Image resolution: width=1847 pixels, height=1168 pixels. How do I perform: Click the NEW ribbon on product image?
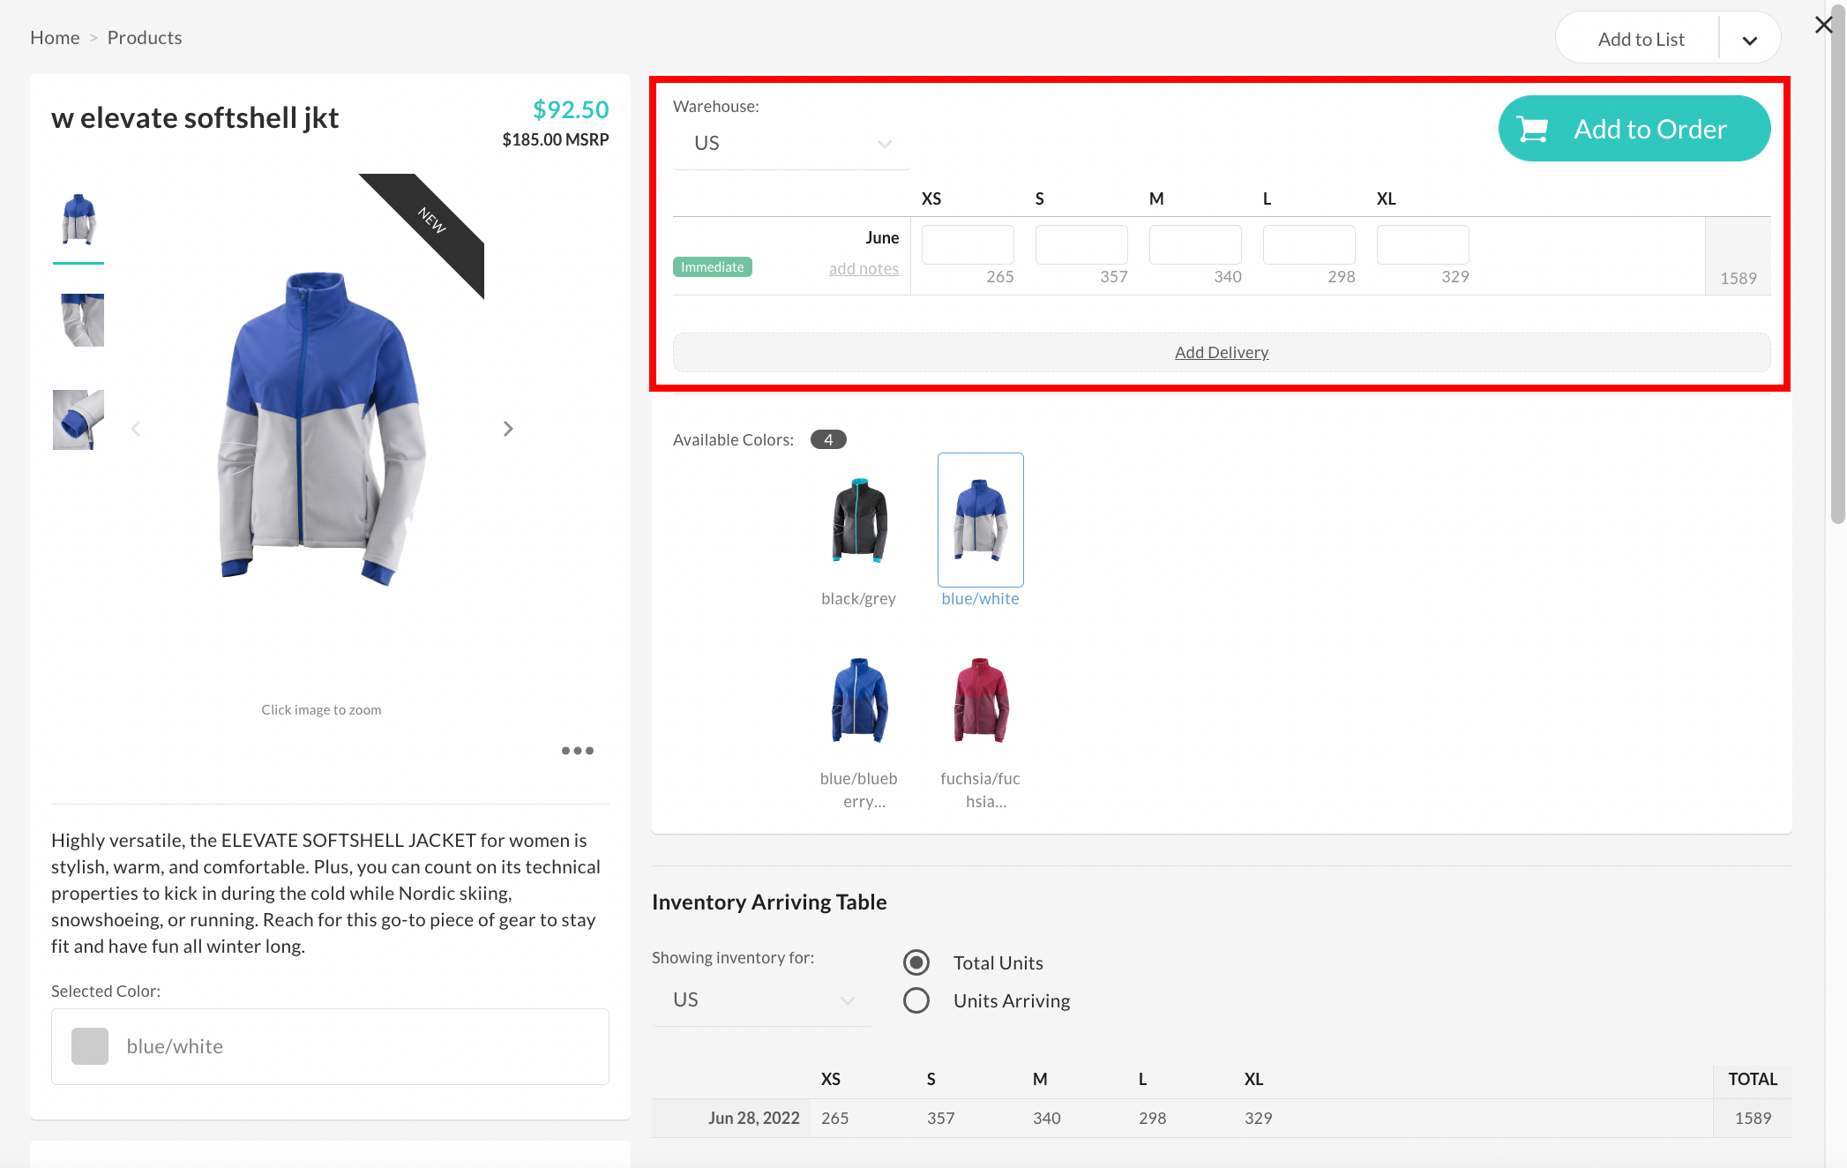[431, 220]
